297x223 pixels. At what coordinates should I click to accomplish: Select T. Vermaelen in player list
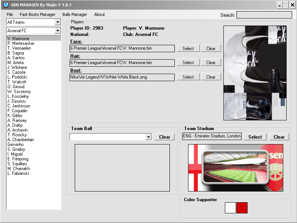pos(34,48)
